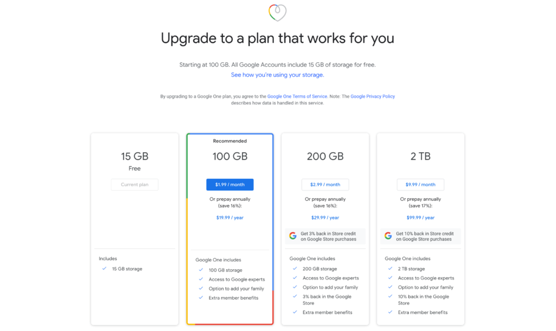Choose the $2.99 / month plan
Viewport: 556px width, 331px height.
pyautogui.click(x=325, y=184)
